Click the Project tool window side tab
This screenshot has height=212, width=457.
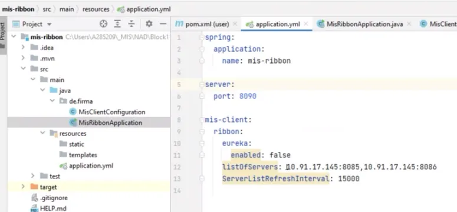(3, 35)
